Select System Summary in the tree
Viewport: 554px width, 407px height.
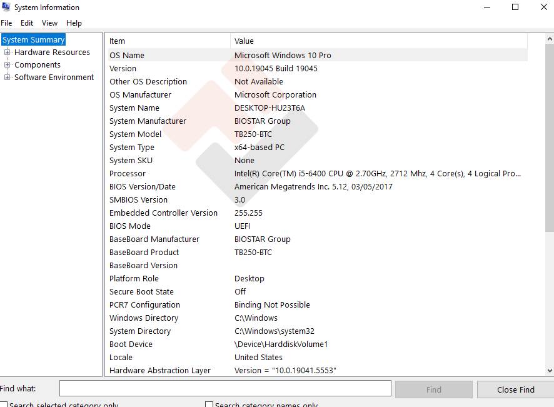[34, 40]
